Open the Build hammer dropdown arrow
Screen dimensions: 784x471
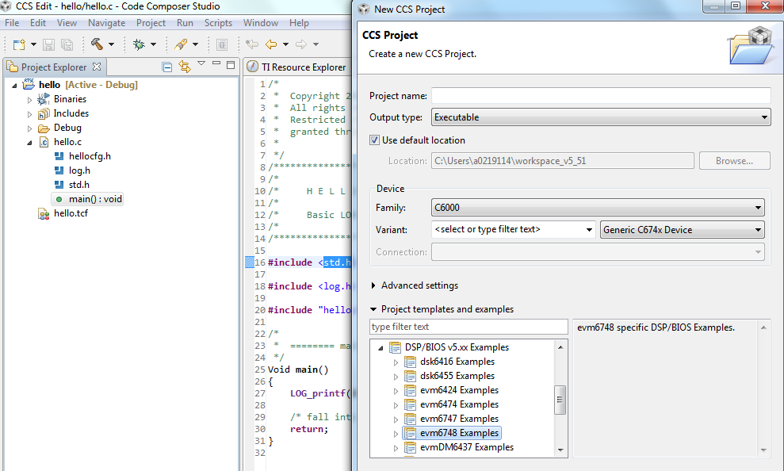111,44
